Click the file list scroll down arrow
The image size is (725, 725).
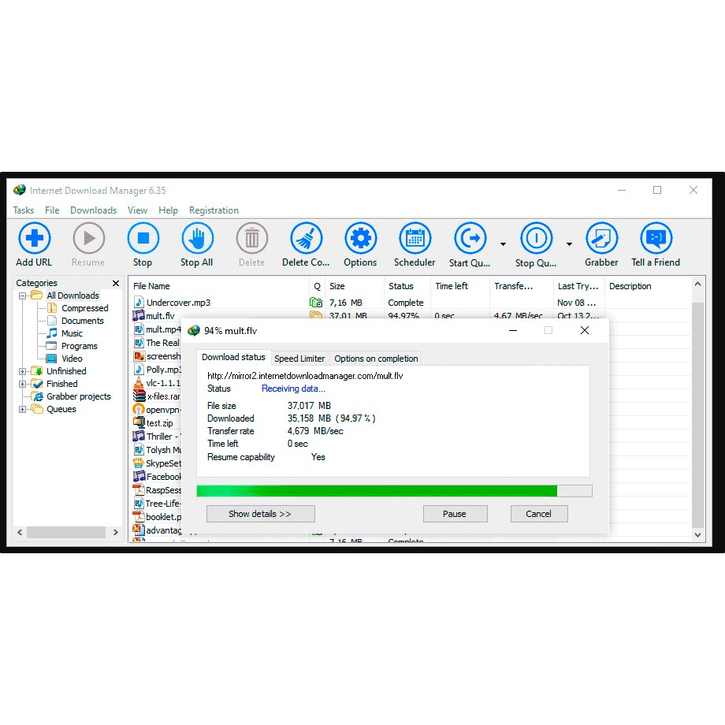697,535
